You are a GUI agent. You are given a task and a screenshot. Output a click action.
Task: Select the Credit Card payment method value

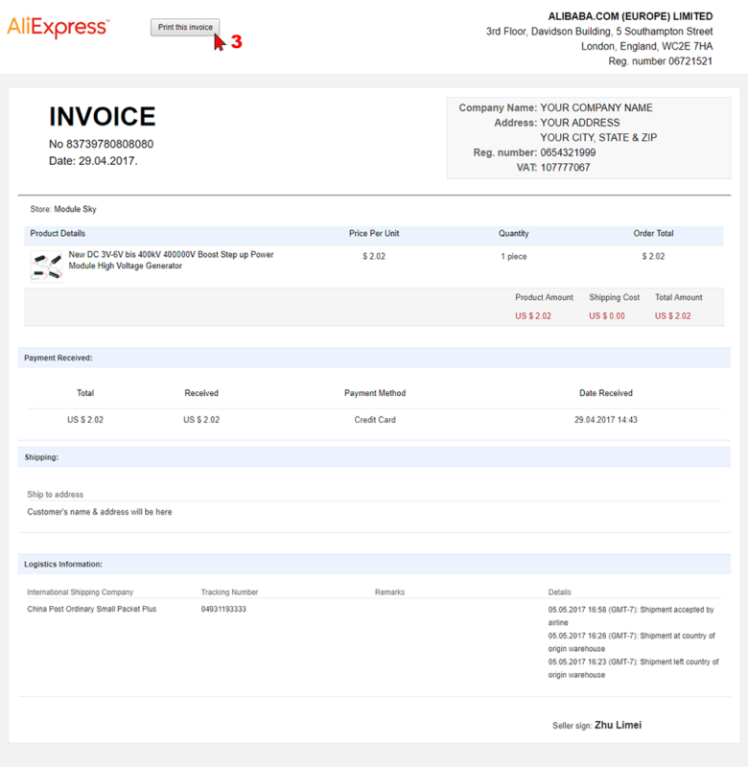pos(375,420)
